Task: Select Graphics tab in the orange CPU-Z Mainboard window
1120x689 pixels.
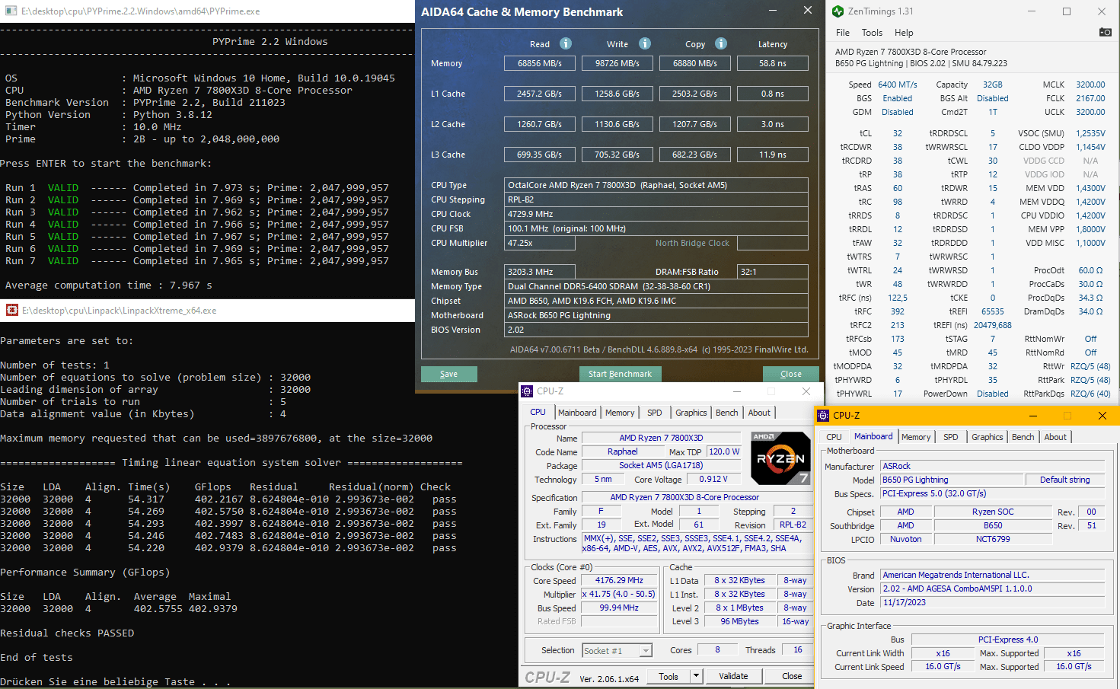Action: coord(988,437)
